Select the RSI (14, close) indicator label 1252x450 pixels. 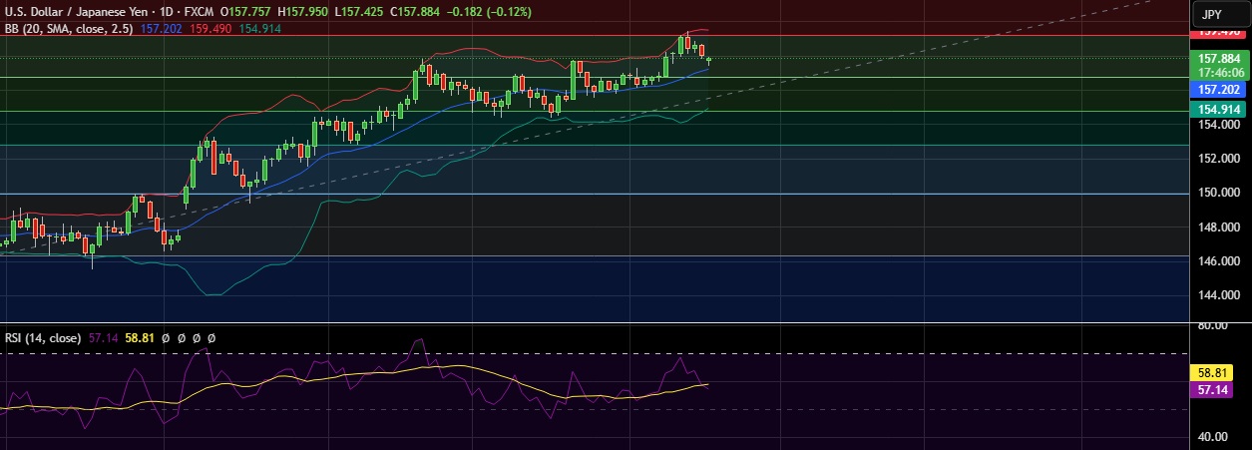click(44, 338)
